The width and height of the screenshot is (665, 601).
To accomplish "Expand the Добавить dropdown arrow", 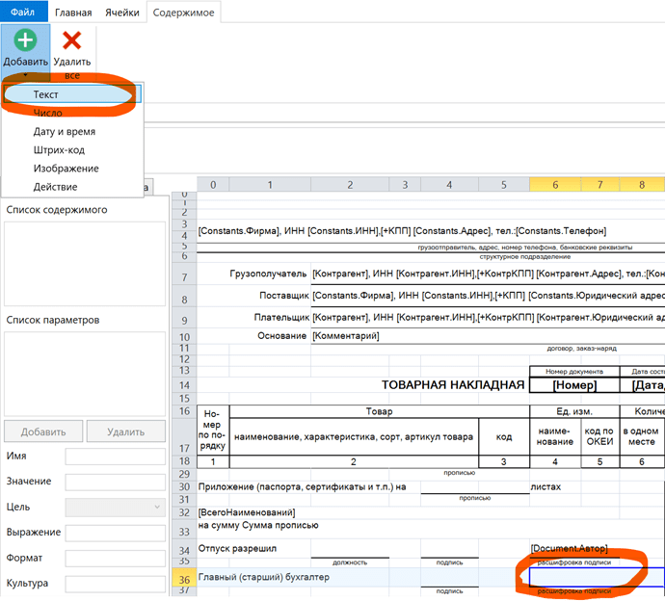I will coord(25,75).
